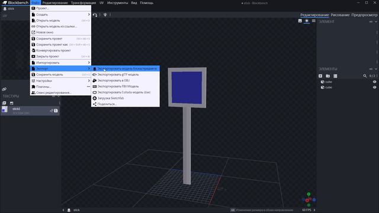Choose Сохранить проект как entry
The height and width of the screenshot is (213, 379).
click(x=60, y=44)
